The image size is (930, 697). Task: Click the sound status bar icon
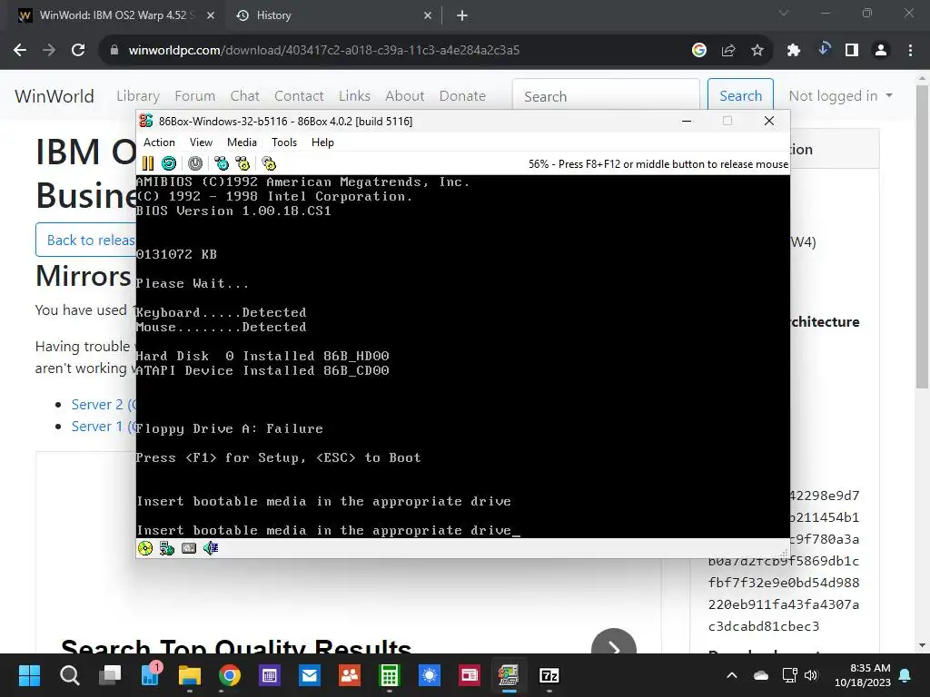[211, 548]
